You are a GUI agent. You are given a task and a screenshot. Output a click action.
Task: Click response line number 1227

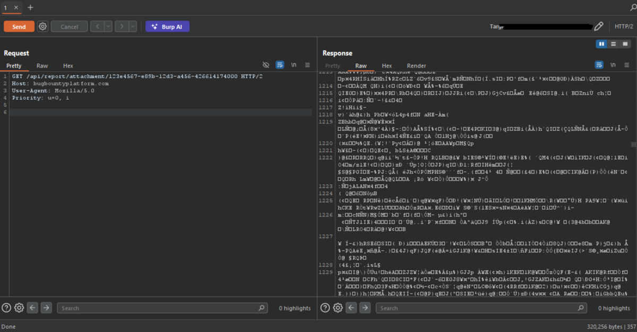(x=326, y=235)
